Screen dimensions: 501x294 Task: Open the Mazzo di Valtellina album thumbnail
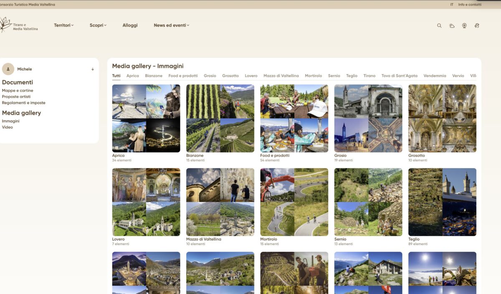click(220, 202)
